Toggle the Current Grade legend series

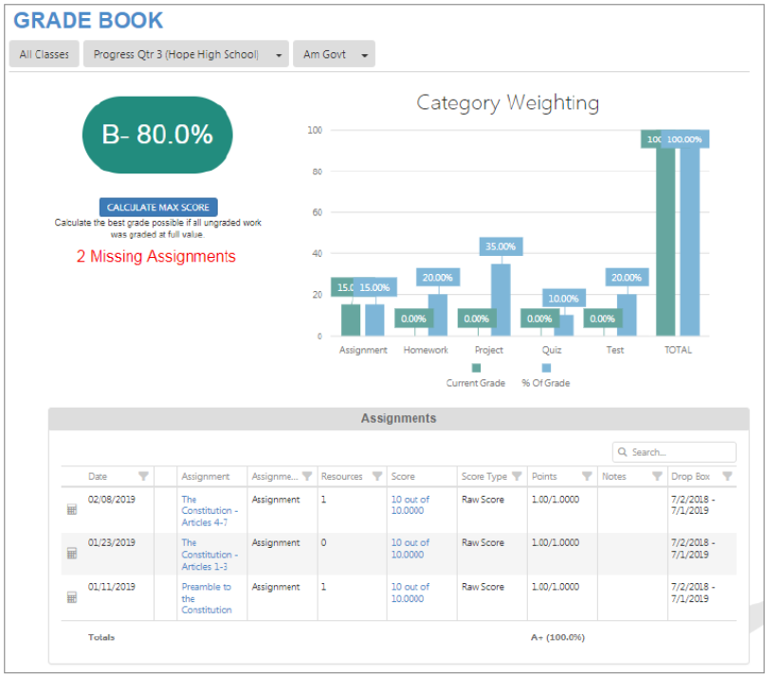coord(476,368)
